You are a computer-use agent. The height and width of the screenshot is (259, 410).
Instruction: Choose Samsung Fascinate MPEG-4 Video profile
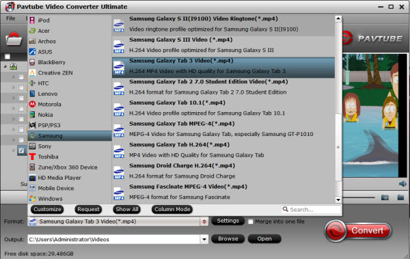point(223,193)
